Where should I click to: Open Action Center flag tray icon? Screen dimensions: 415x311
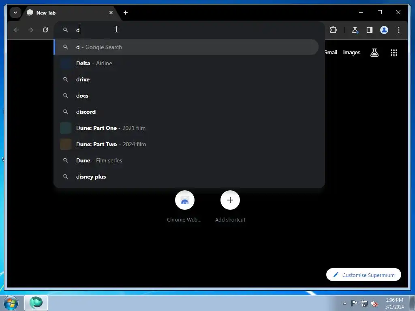(x=354, y=303)
